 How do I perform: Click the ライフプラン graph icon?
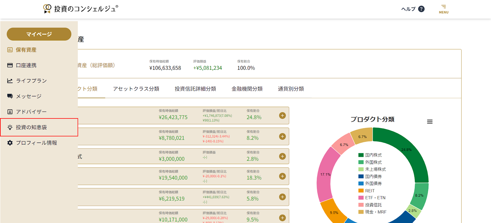tap(10, 81)
